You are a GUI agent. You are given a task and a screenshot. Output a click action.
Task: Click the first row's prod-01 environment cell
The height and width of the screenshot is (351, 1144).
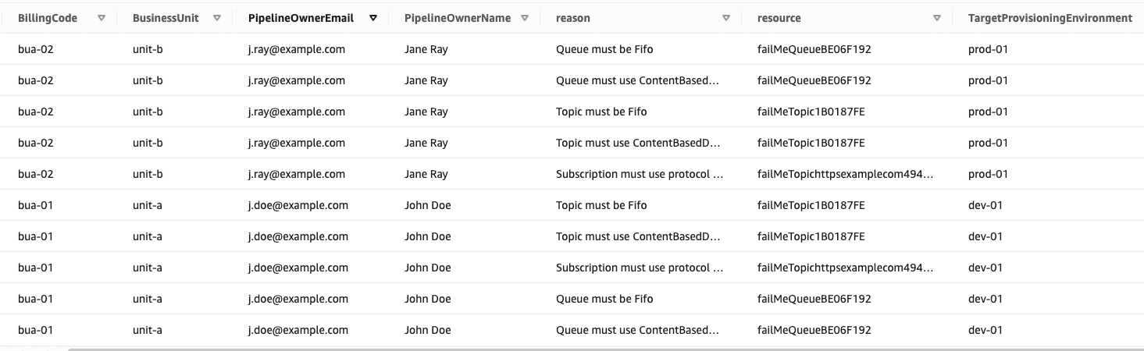[988, 49]
